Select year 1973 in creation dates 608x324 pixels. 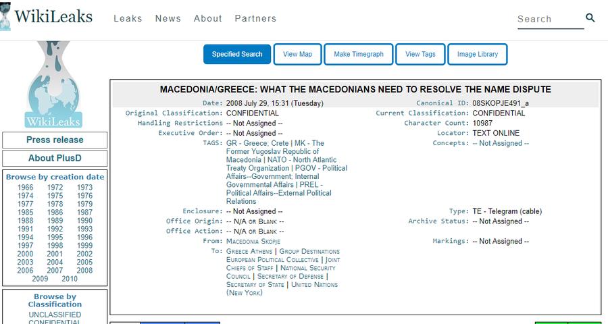pyautogui.click(x=84, y=188)
